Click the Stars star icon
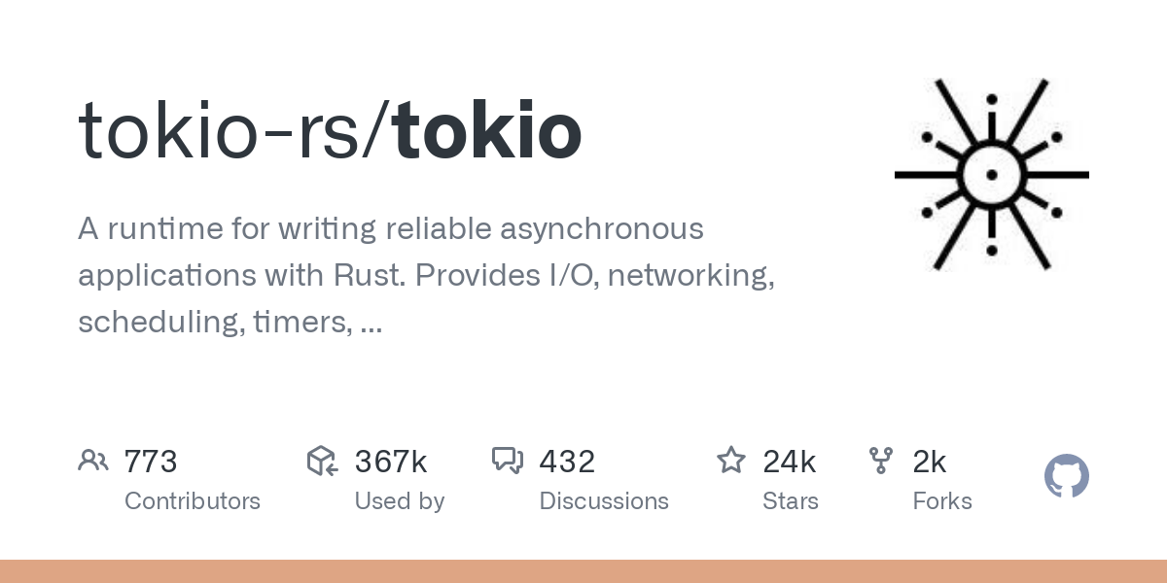This screenshot has width=1167, height=583. click(731, 460)
